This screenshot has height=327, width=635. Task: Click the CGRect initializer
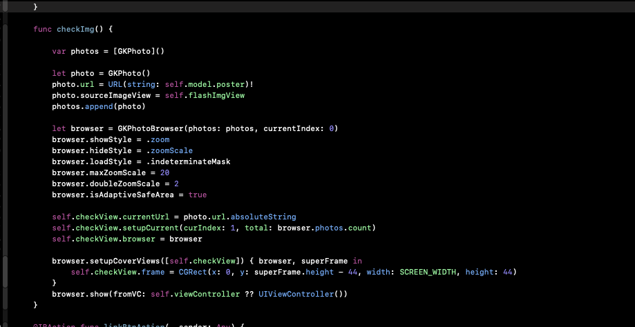tap(193, 272)
